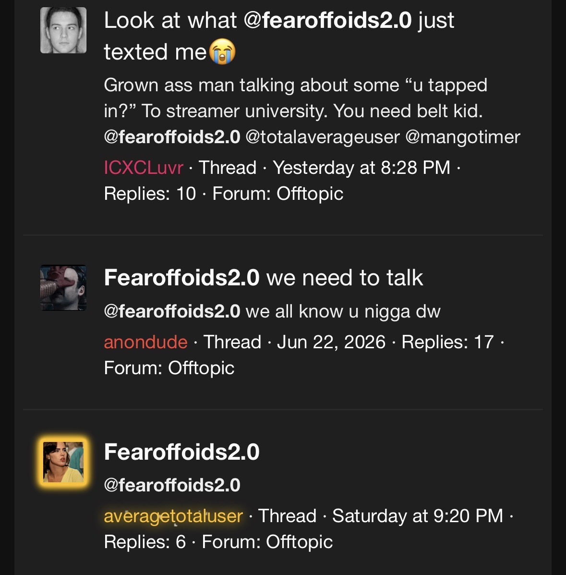Open anondude's profile from red username
Image resolution: width=566 pixels, height=575 pixels.
145,342
